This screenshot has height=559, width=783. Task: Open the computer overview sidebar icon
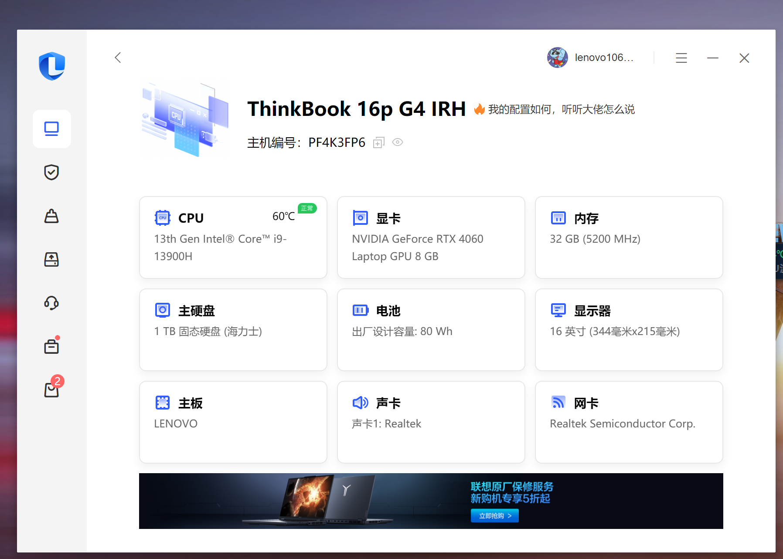[51, 129]
